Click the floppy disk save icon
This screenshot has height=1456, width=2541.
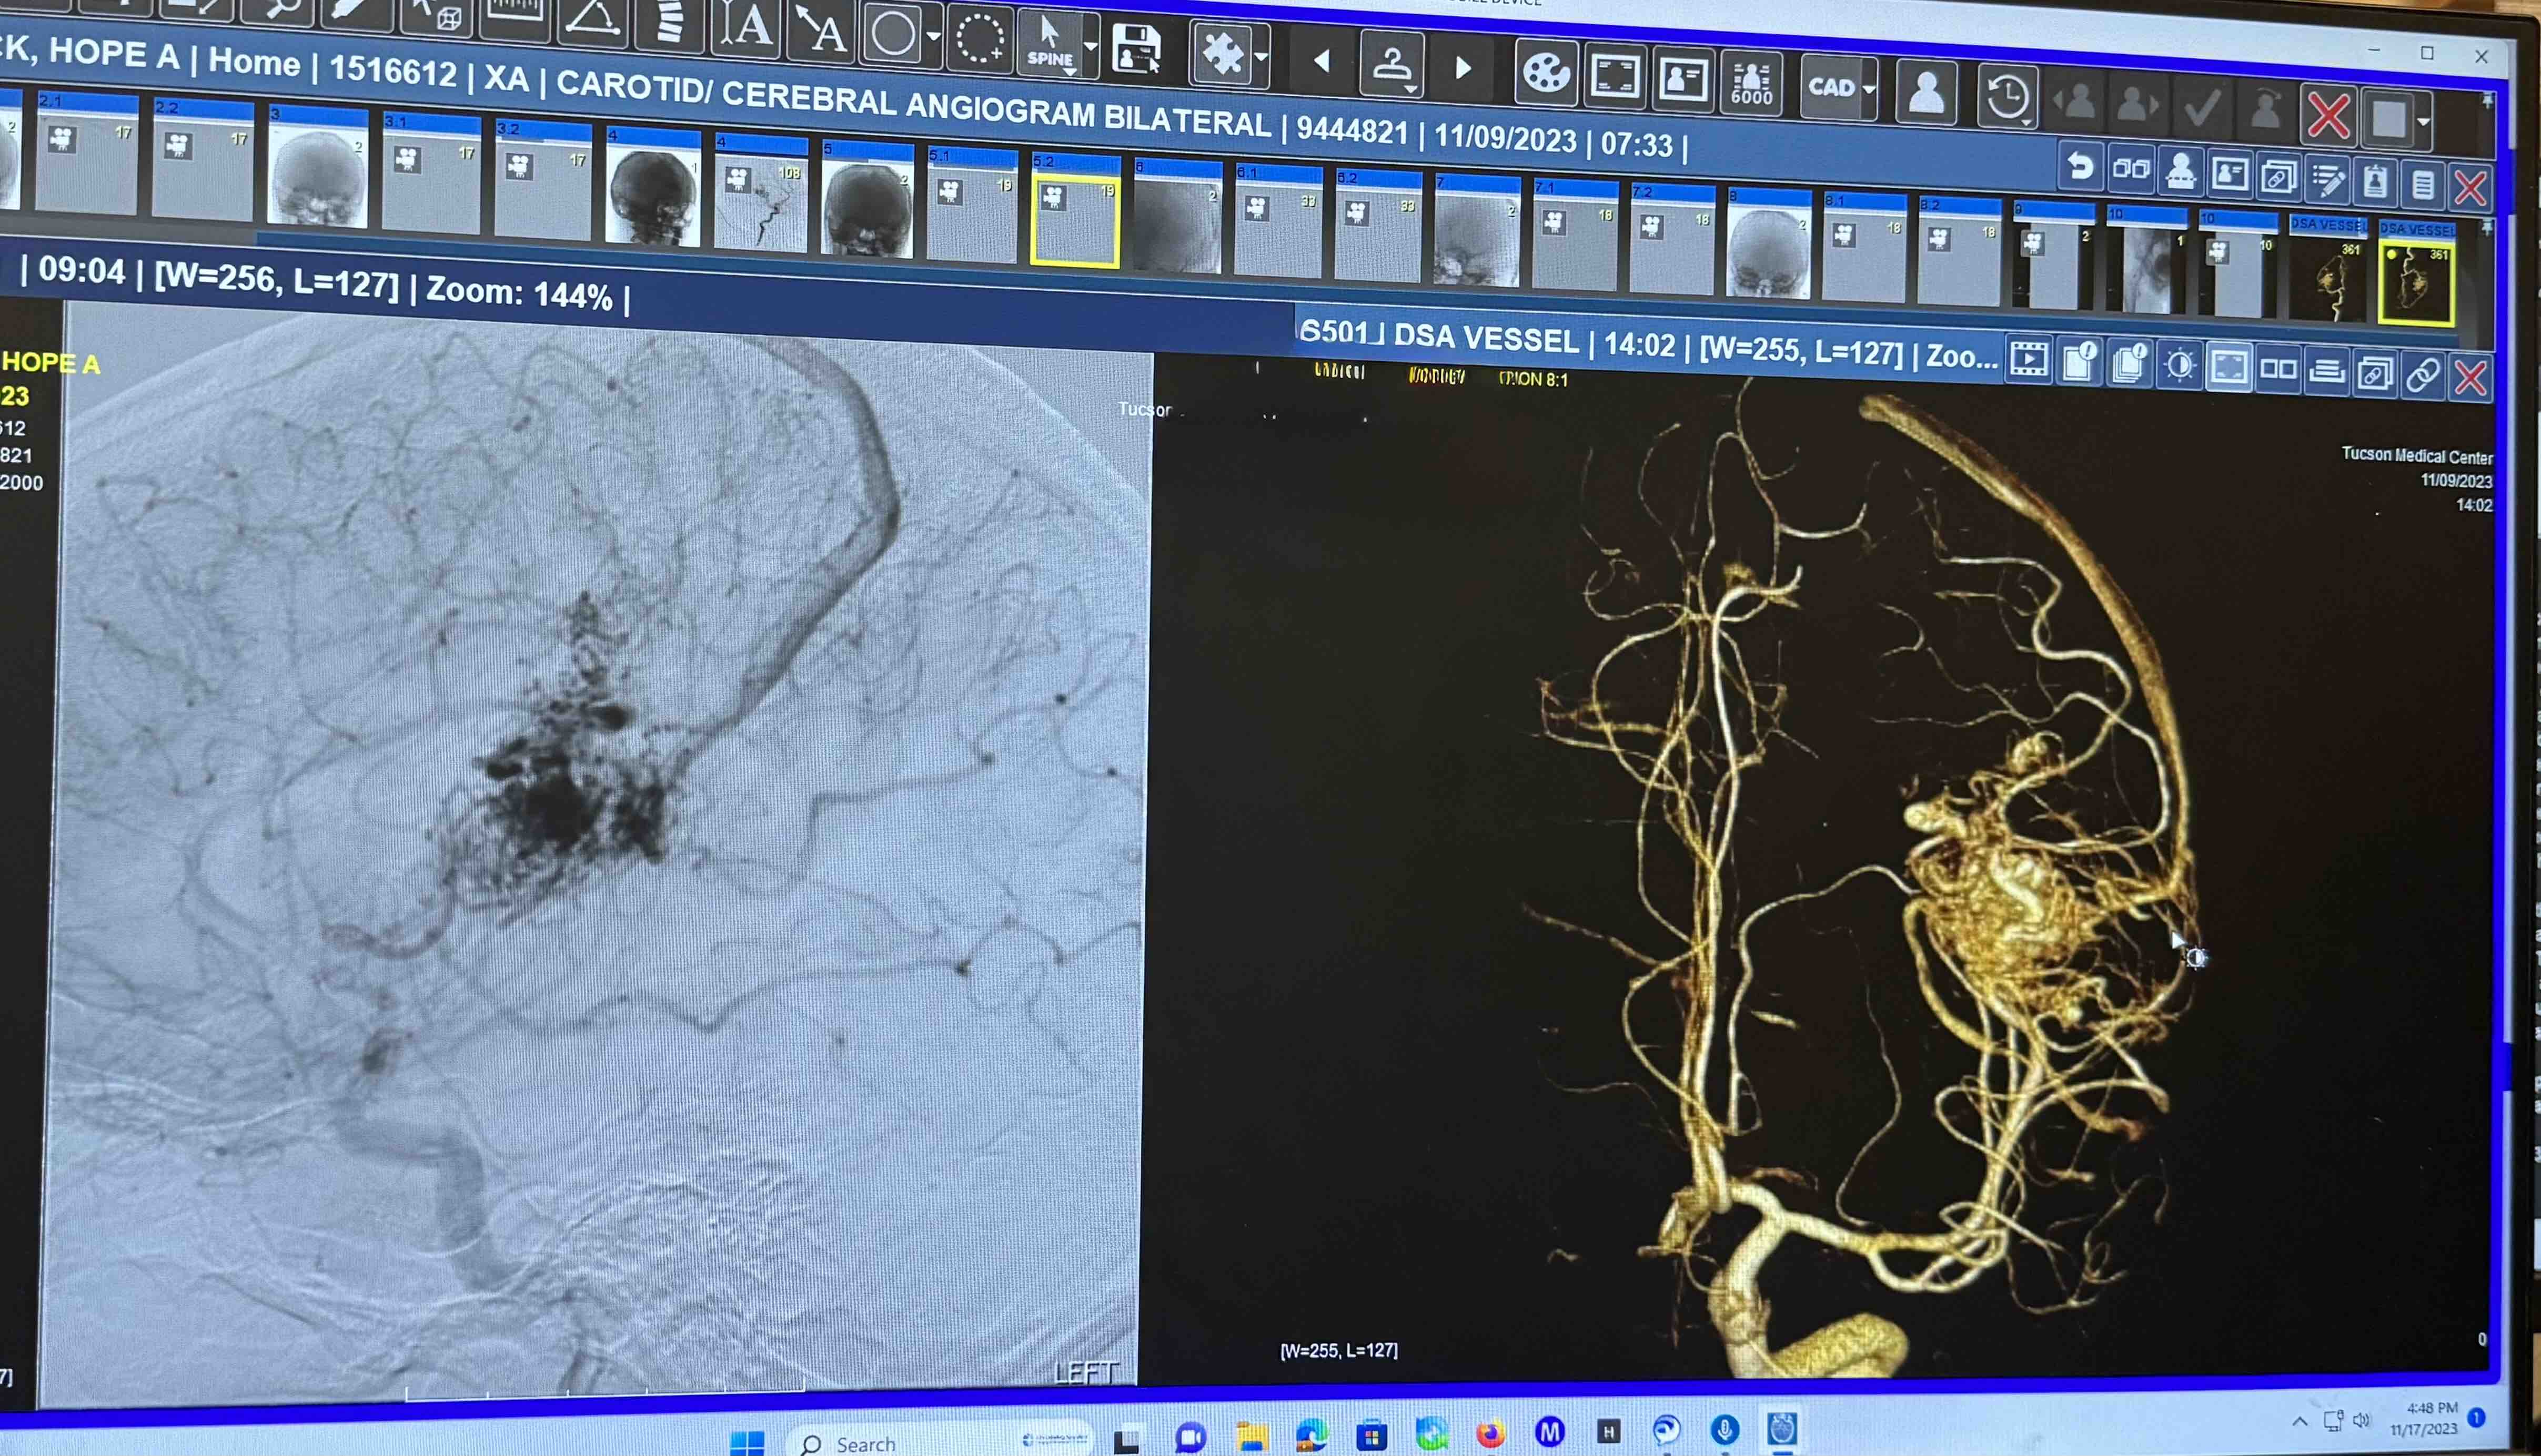(x=1137, y=50)
